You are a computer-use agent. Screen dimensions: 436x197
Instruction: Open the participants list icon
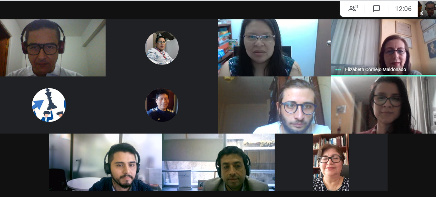click(353, 9)
